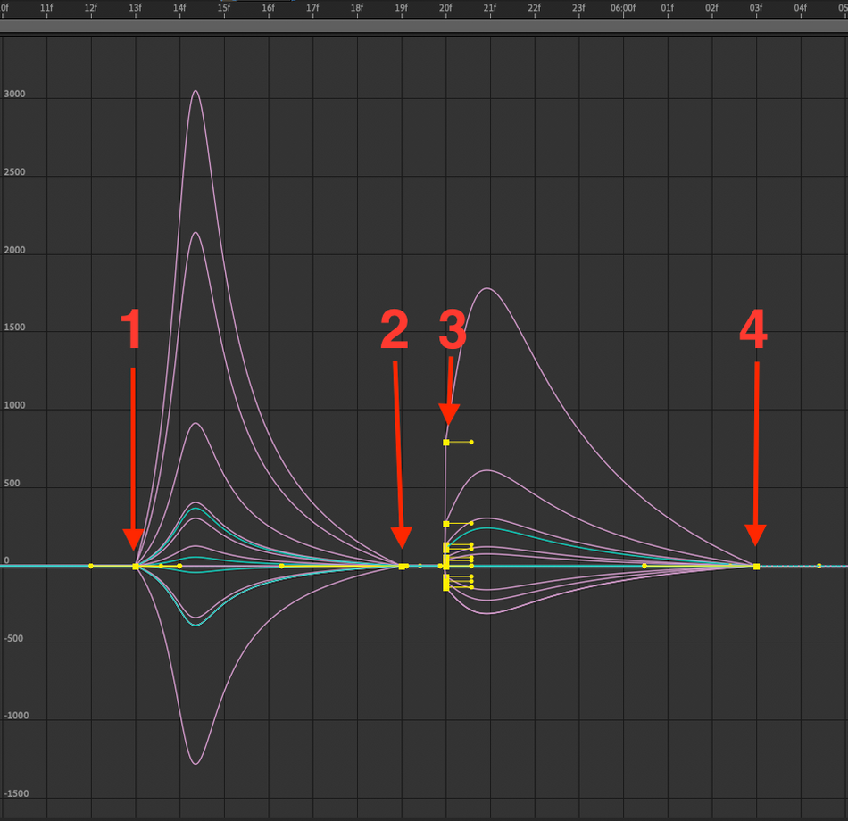Select the keyframe at 19f on zero line
Screen dimensions: 848x821
(x=402, y=567)
